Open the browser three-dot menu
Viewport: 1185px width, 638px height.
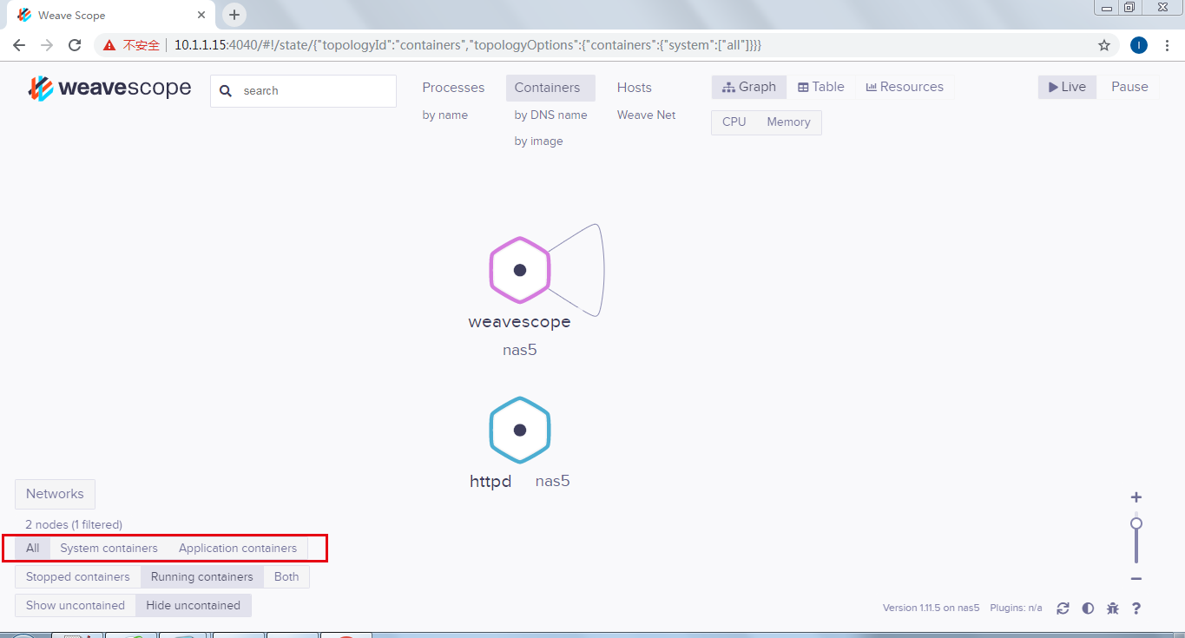1167,45
